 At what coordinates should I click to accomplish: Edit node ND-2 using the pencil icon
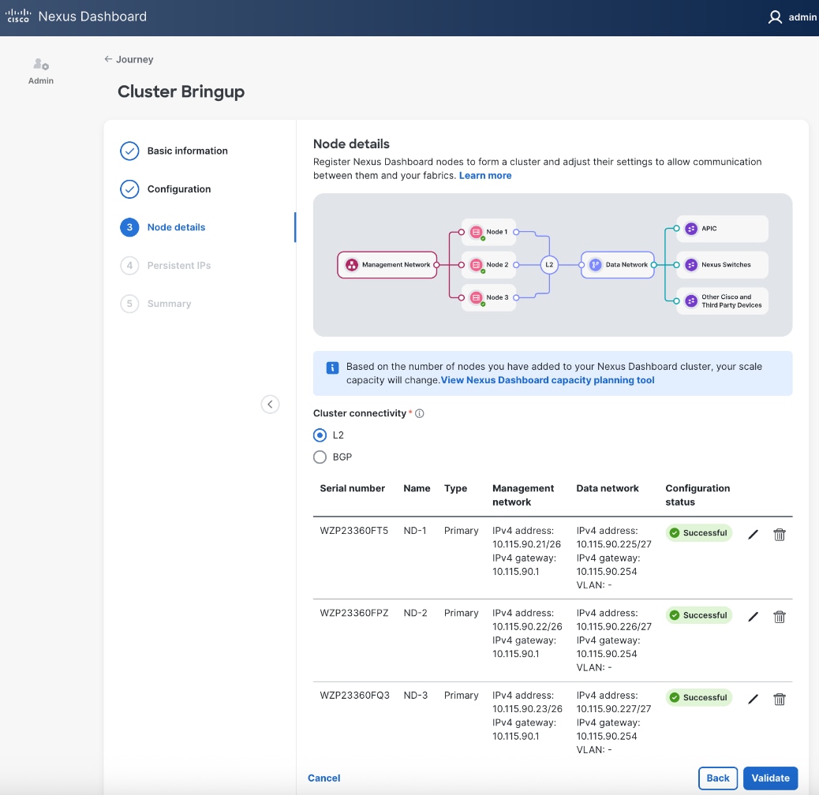(x=753, y=617)
